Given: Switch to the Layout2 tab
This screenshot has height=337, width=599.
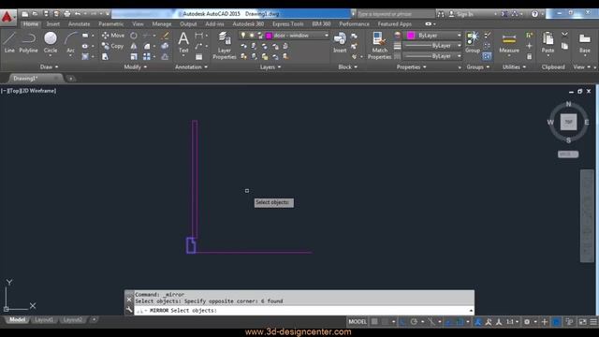Looking at the screenshot, I should coord(72,320).
